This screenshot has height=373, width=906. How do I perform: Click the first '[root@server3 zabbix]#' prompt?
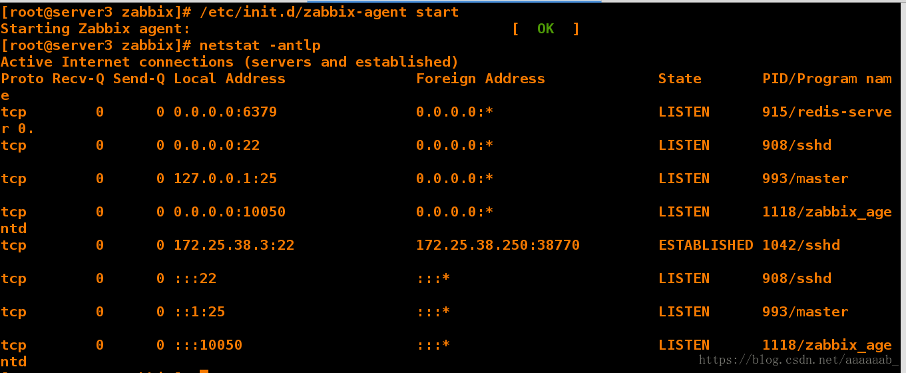click(97, 12)
